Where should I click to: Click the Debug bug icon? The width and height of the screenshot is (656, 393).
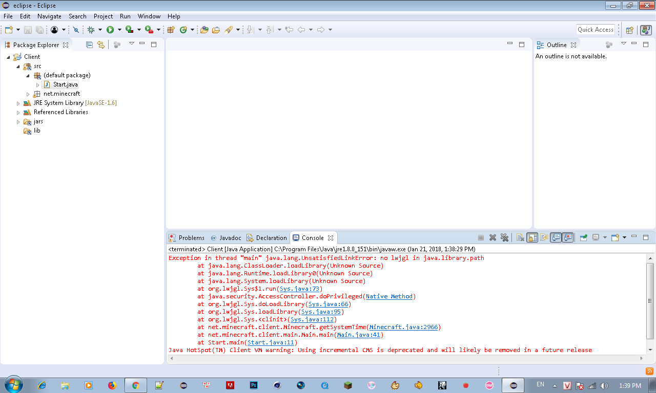click(x=91, y=30)
